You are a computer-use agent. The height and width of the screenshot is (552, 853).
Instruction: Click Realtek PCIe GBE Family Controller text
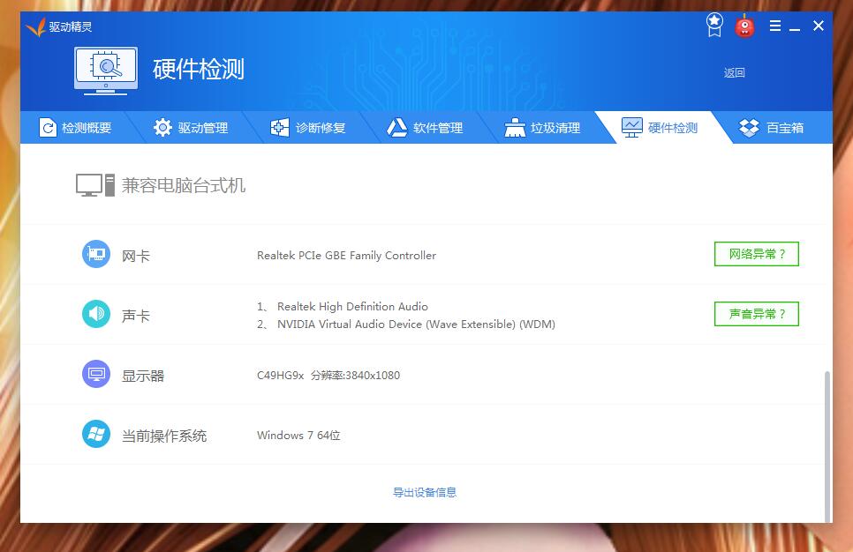point(346,256)
